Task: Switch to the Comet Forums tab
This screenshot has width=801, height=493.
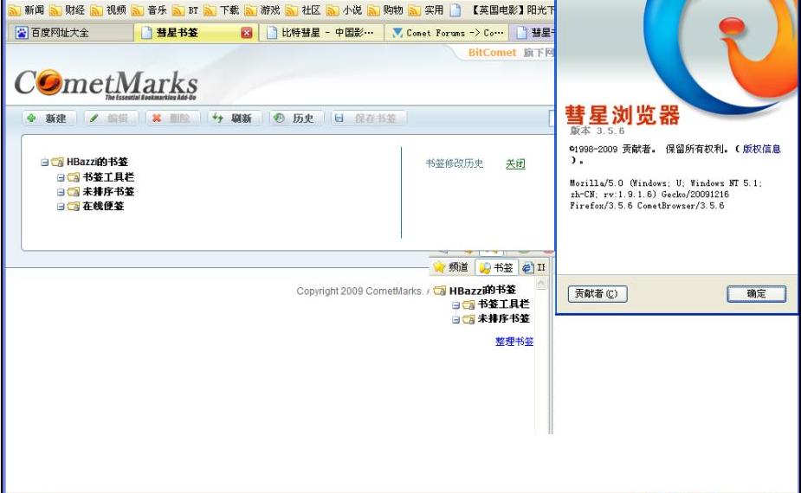Action: 447,33
